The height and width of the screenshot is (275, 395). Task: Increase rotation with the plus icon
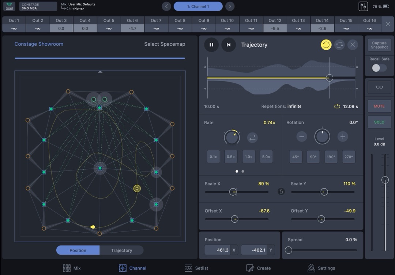click(x=342, y=137)
